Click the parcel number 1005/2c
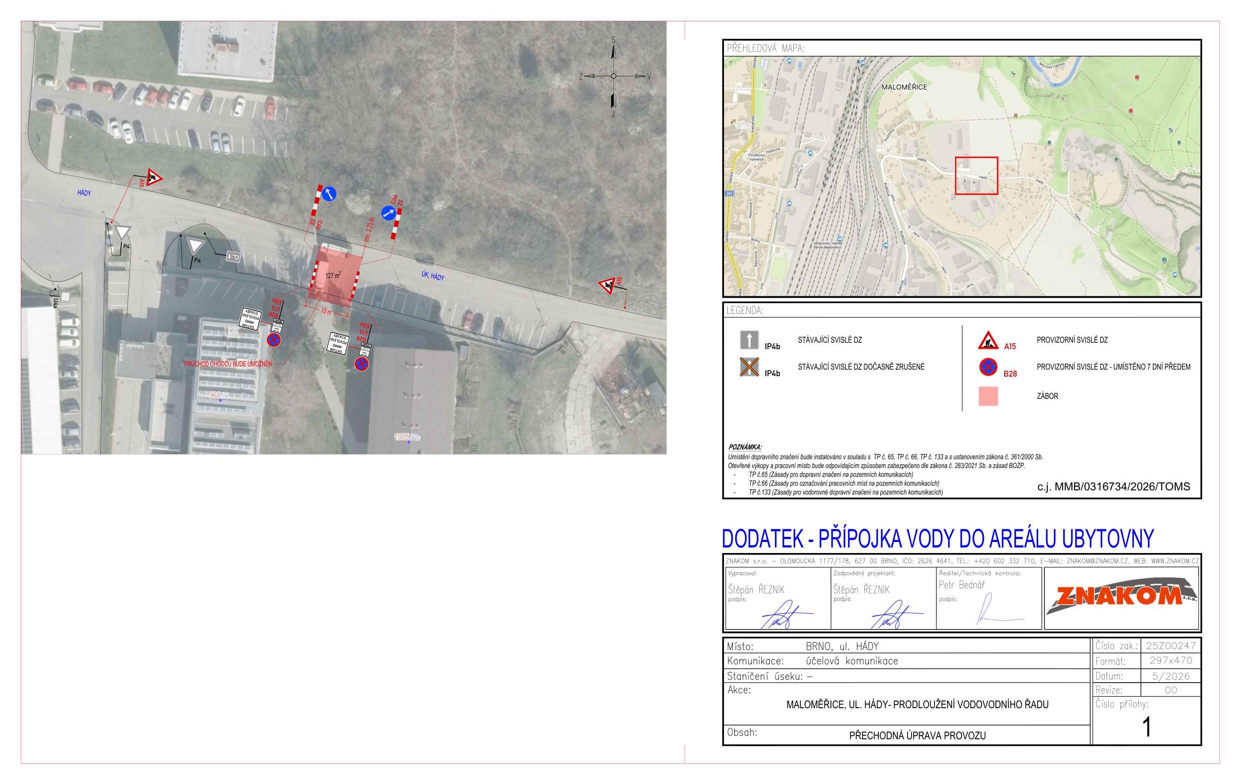The height and width of the screenshot is (782, 1238). 407,437
